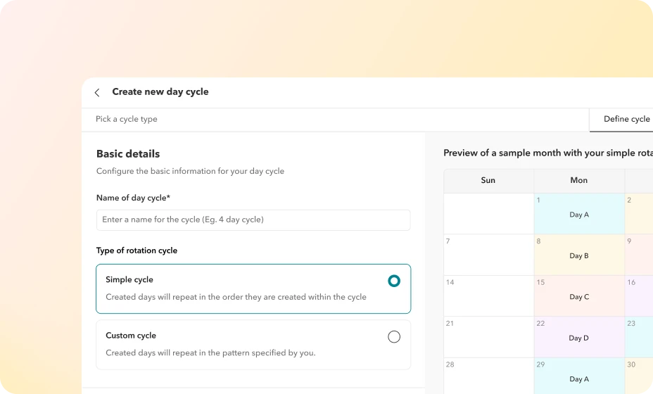Select the Custom cycle radio button

coord(394,336)
